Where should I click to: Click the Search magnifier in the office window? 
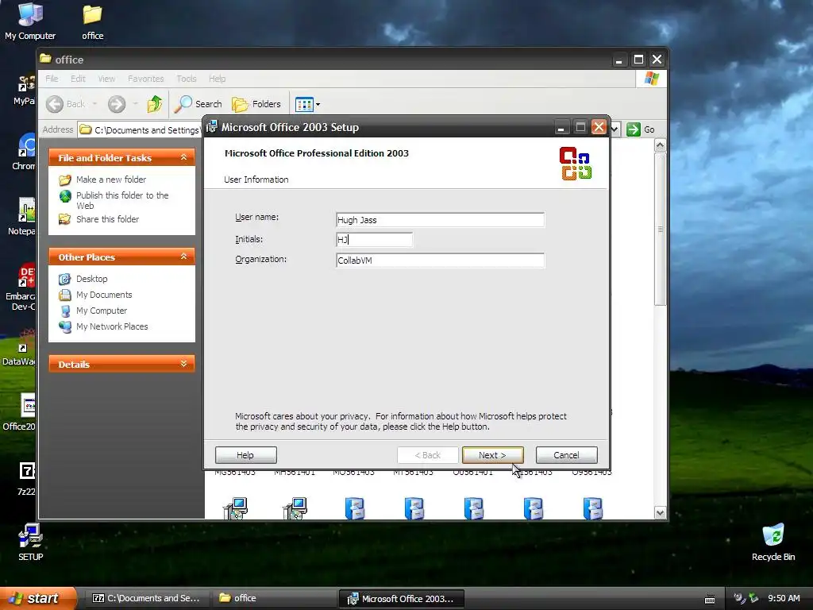coord(183,104)
